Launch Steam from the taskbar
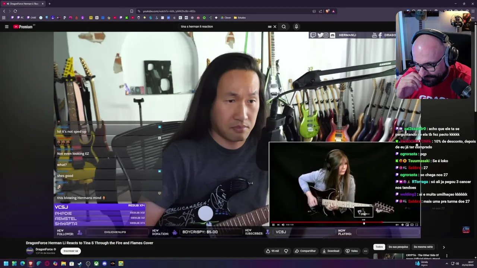 pos(80,264)
